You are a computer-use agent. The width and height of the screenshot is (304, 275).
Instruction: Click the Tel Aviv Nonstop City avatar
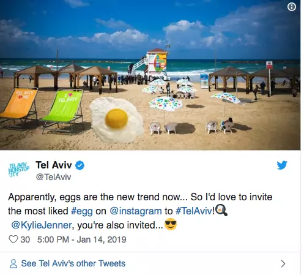pyautogui.click(x=18, y=169)
